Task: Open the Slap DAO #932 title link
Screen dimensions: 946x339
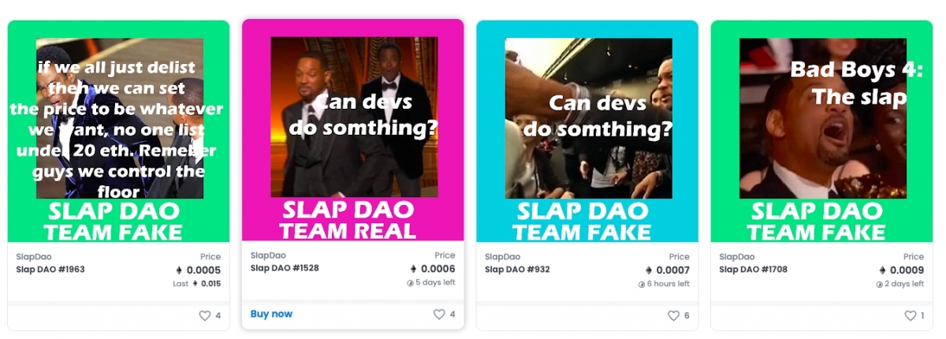Action: pos(517,270)
